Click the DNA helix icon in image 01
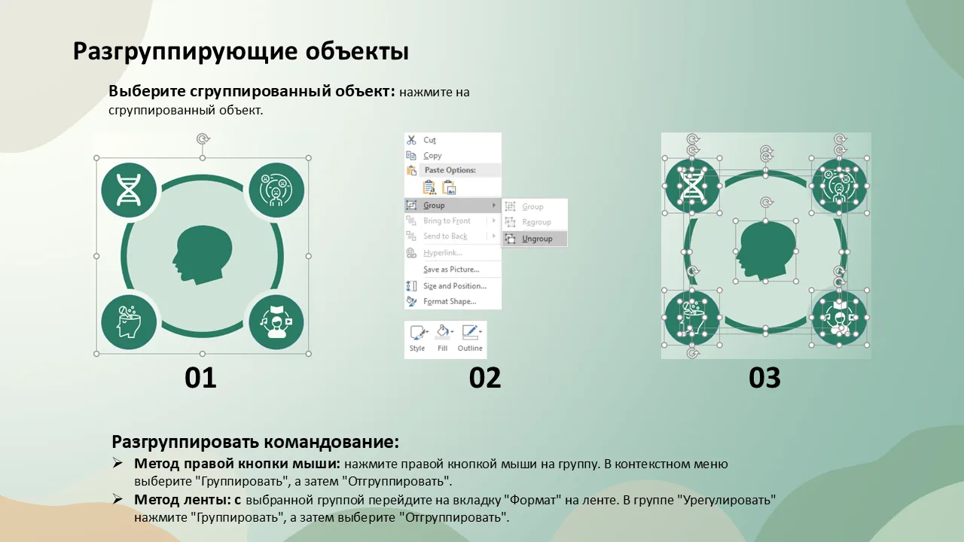Screen dimensions: 964x542 pyautogui.click(x=129, y=188)
